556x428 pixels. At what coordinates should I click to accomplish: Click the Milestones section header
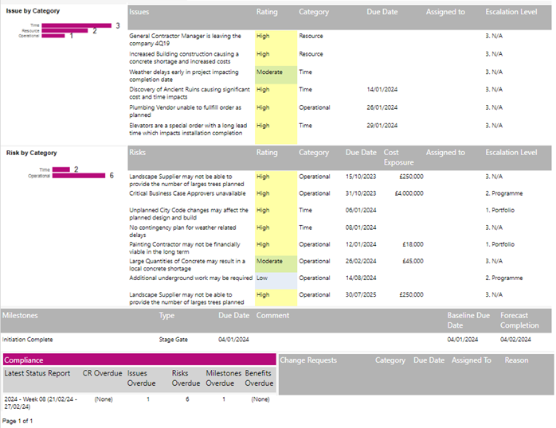pos(20,316)
